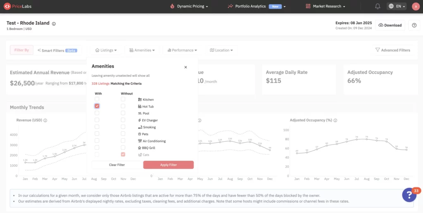Click info icon next to Test - Rhode Island

pyautogui.click(x=54, y=24)
